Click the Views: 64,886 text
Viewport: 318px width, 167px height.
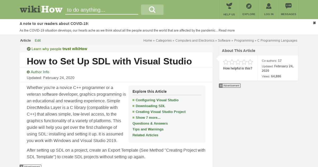pos(271,76)
